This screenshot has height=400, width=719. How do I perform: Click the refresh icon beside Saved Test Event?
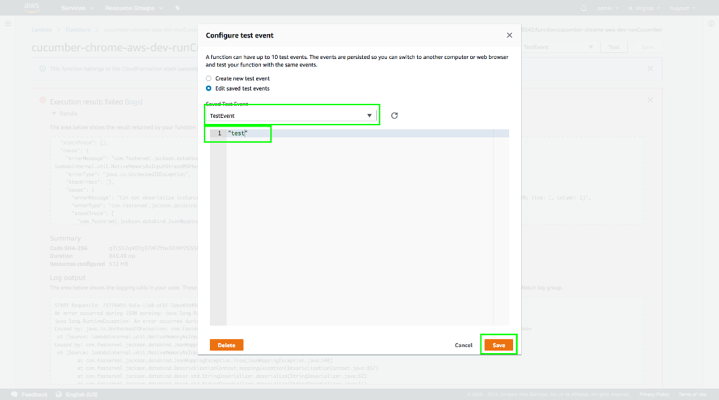[394, 115]
